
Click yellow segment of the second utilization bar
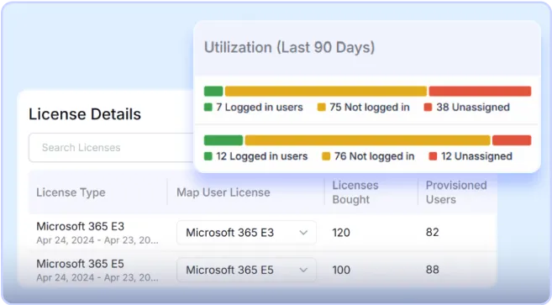(x=367, y=140)
